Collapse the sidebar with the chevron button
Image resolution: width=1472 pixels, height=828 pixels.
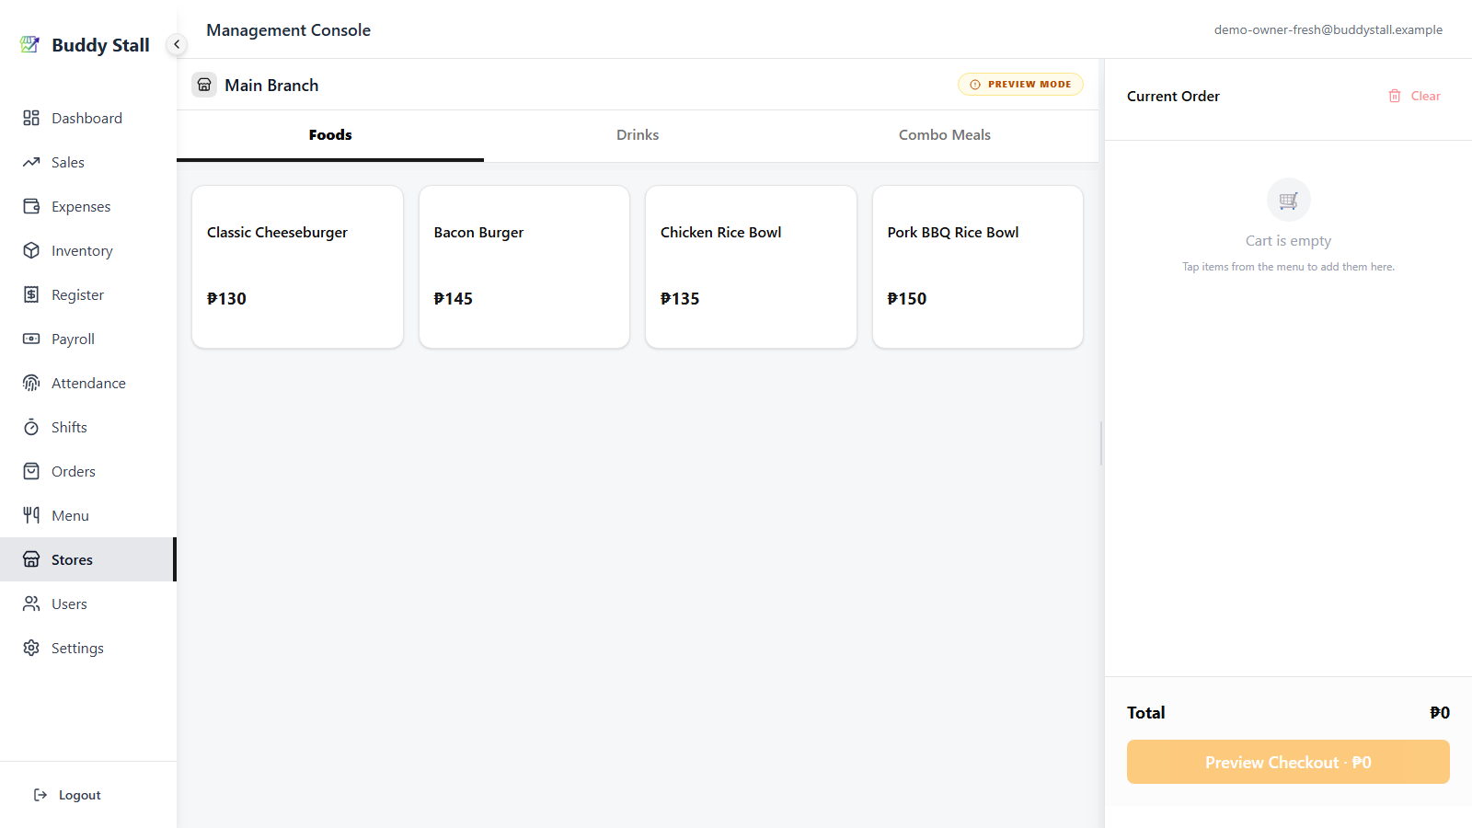tap(177, 44)
